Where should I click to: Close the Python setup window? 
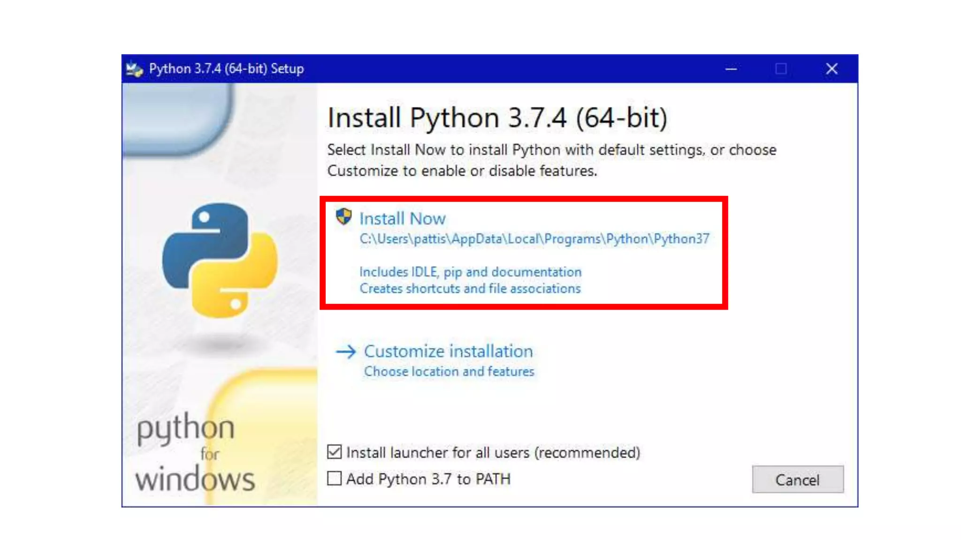pos(831,69)
